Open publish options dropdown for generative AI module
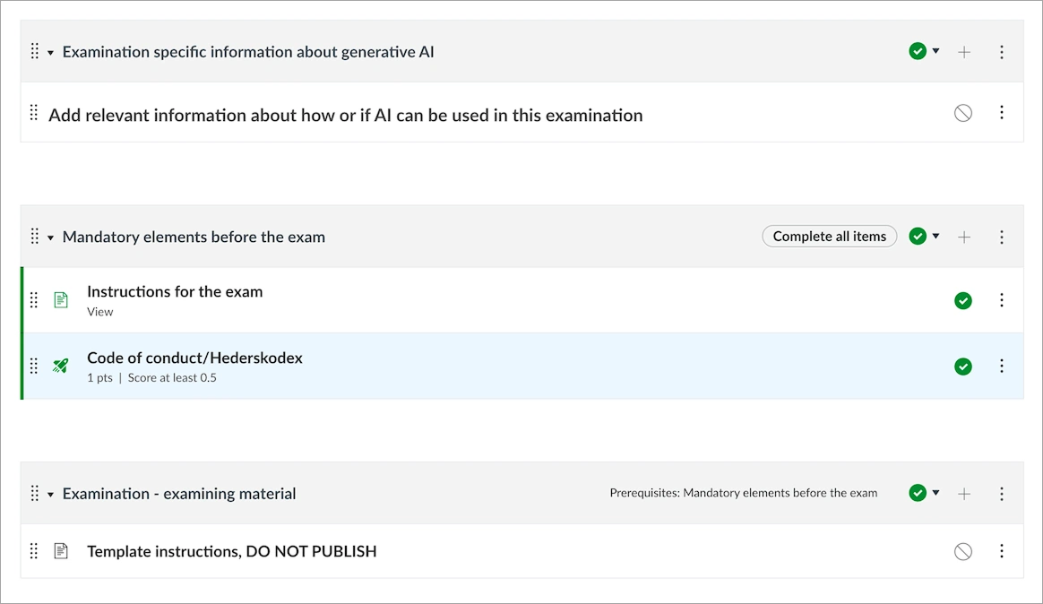This screenshot has width=1043, height=604. 935,51
